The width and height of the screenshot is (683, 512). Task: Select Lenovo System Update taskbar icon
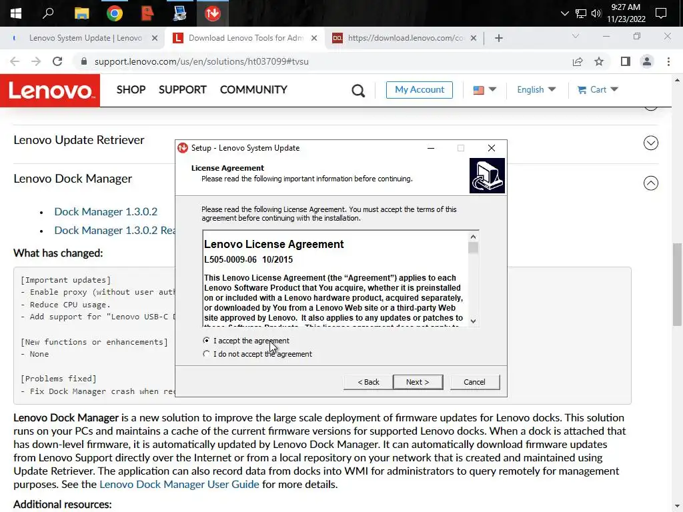tap(213, 13)
